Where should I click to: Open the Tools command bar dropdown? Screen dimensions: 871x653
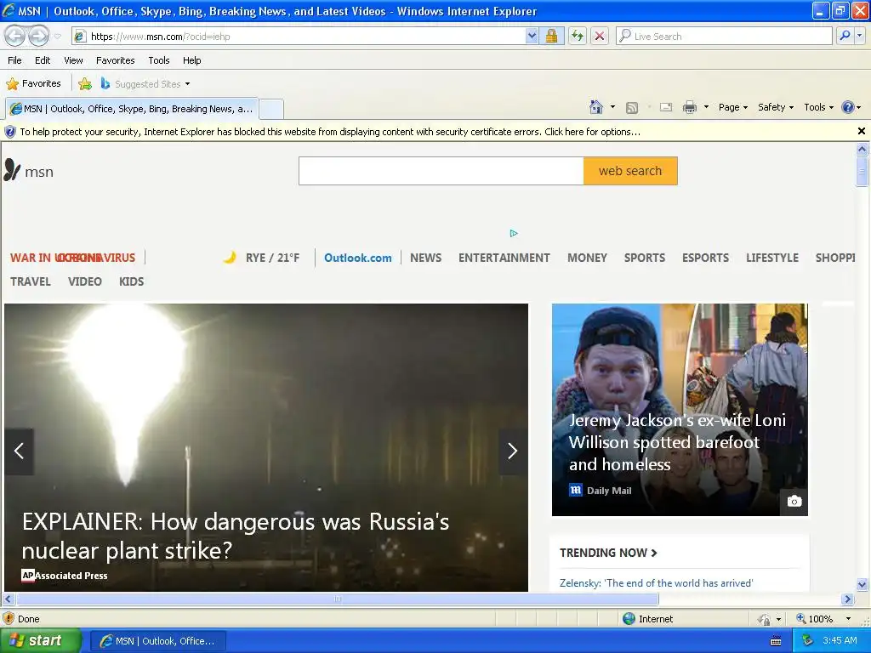click(819, 107)
